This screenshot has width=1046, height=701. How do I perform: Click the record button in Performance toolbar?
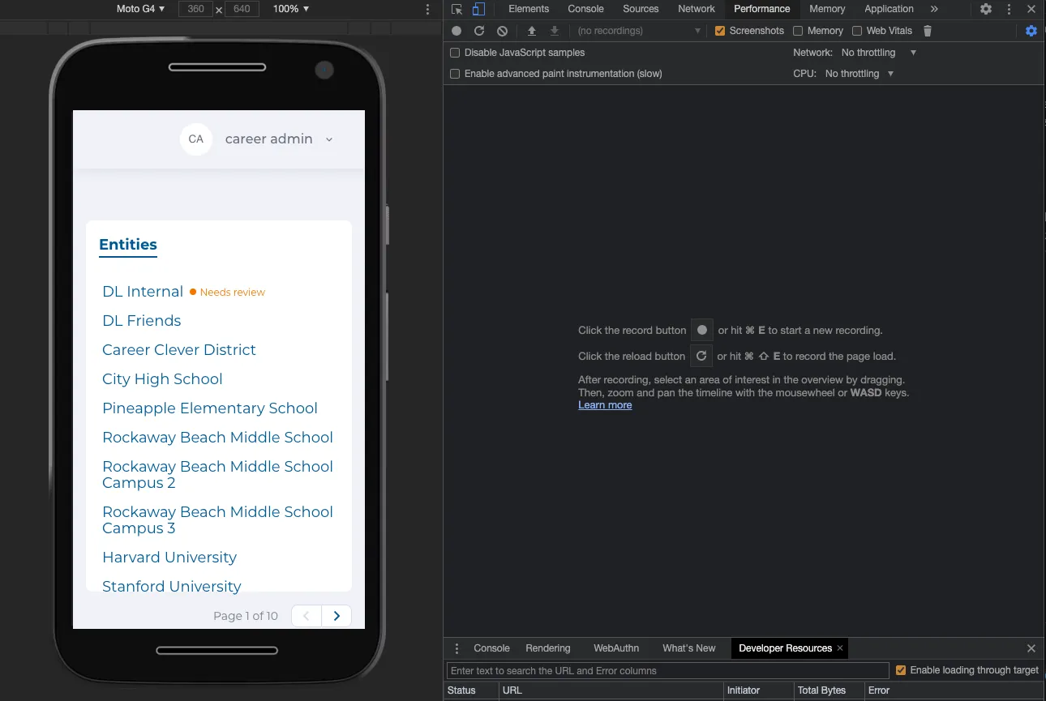click(x=457, y=31)
